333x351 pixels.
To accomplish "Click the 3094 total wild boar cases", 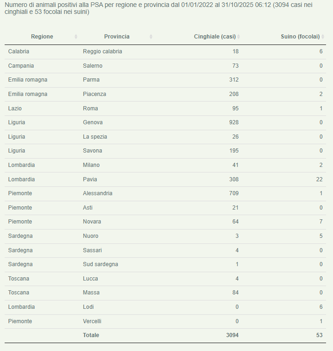I will point(232,335).
